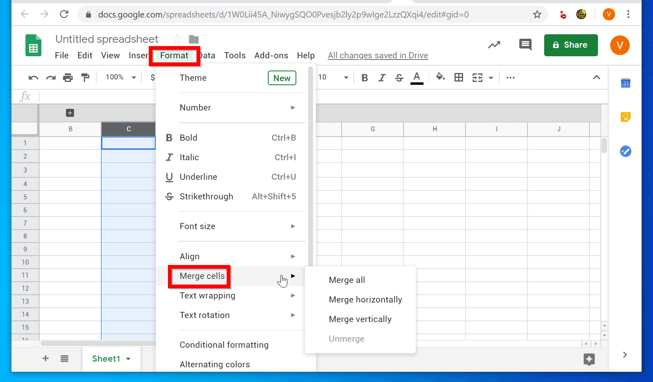The image size is (653, 382).
Task: Expand the Sheet1 tab menu
Action: tap(128, 359)
